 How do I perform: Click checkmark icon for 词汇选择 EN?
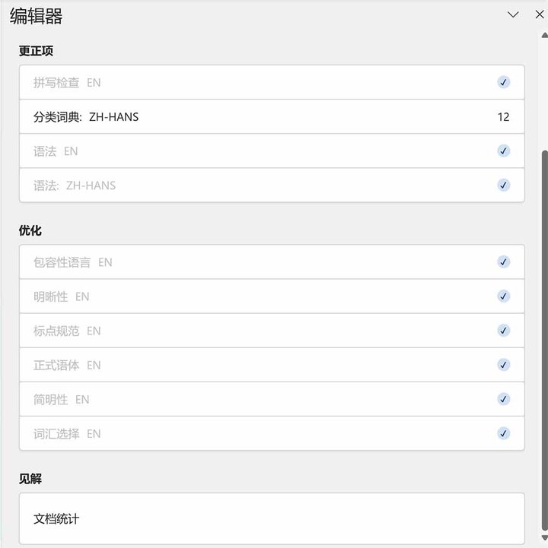tap(503, 433)
